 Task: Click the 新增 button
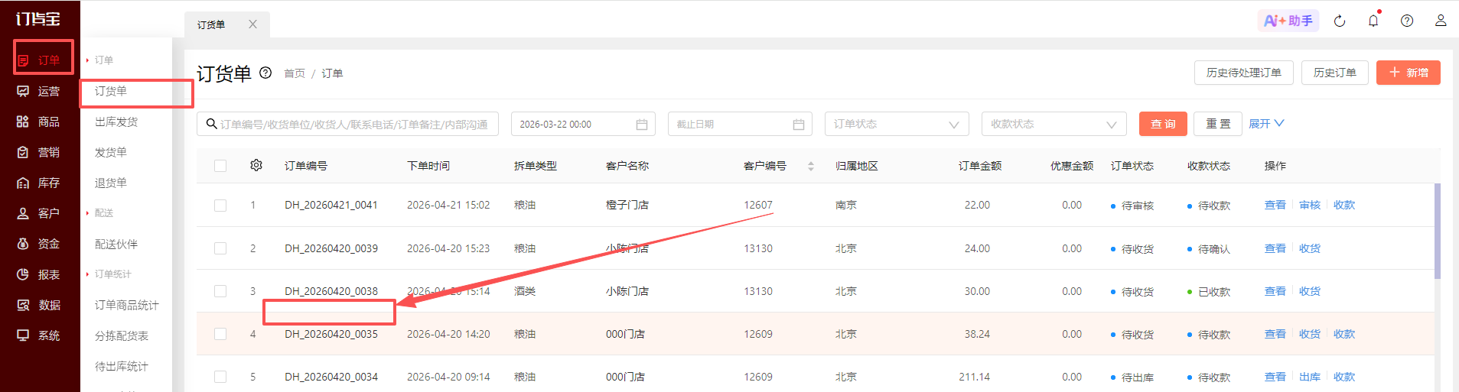(x=1409, y=73)
